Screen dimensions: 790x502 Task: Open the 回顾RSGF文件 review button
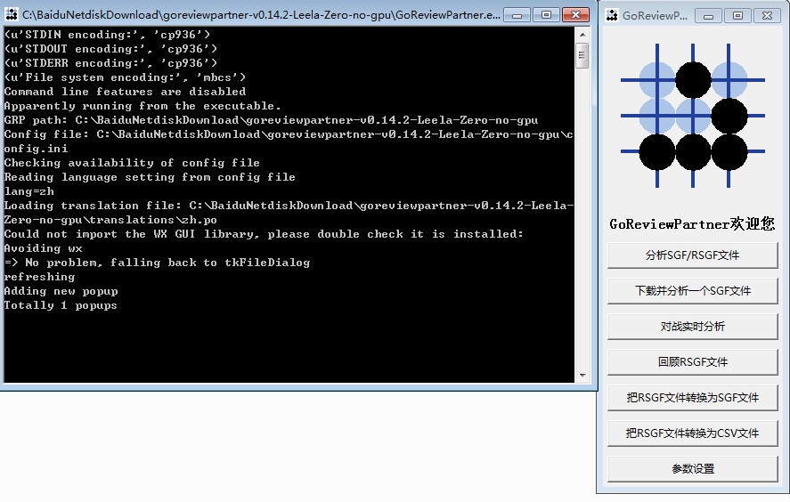click(x=692, y=362)
